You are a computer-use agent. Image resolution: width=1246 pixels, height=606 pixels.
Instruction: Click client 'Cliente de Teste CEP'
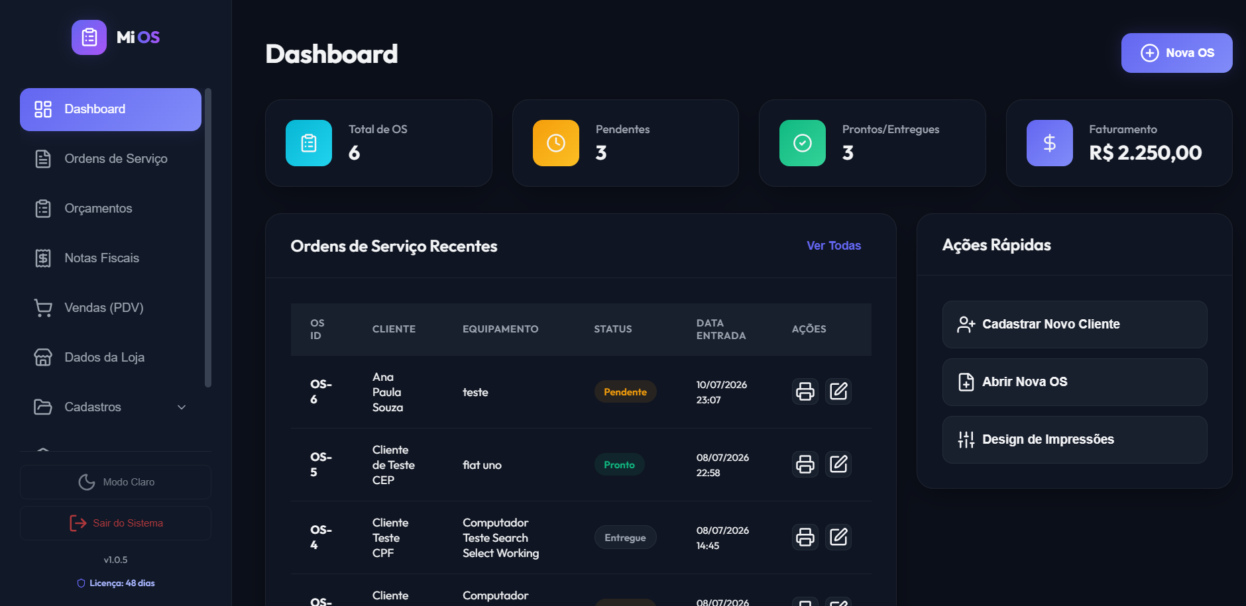click(394, 465)
